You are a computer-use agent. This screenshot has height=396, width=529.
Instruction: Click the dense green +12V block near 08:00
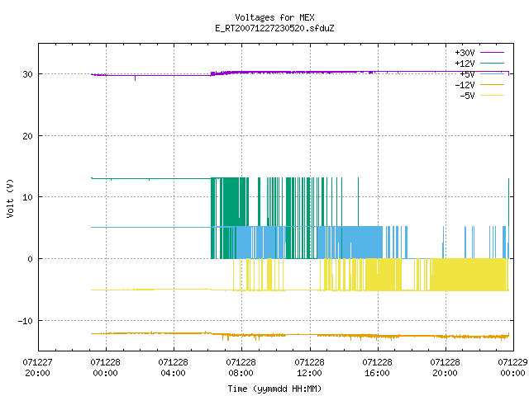pyautogui.click(x=231, y=202)
